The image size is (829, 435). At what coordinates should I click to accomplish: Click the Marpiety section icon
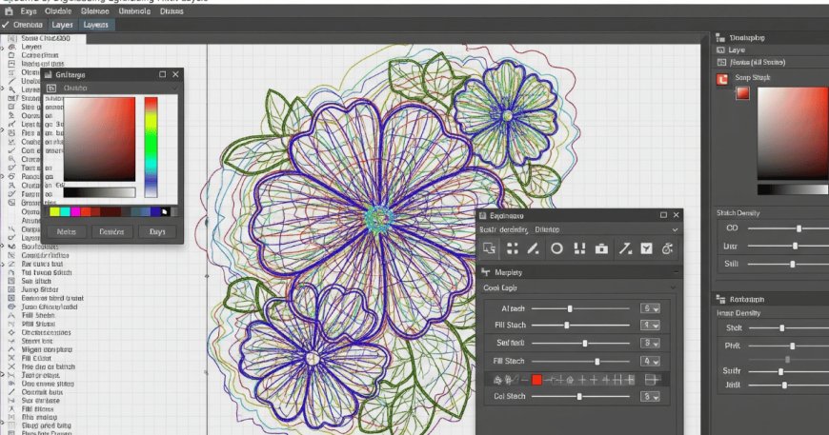(485, 272)
